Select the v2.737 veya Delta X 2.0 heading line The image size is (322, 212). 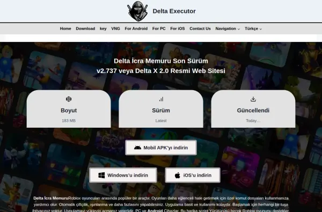(x=161, y=71)
